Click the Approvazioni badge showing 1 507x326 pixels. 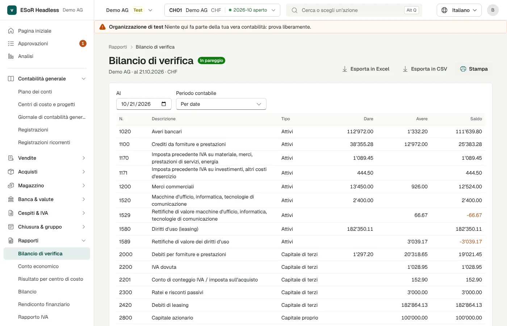pos(83,43)
